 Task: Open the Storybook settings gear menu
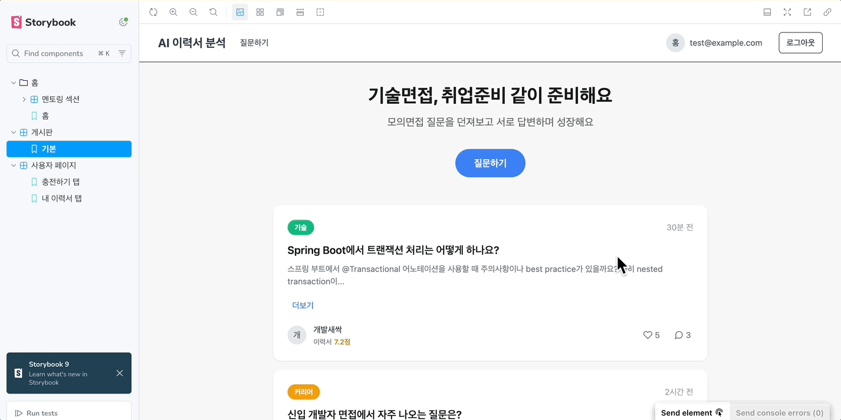click(x=123, y=22)
